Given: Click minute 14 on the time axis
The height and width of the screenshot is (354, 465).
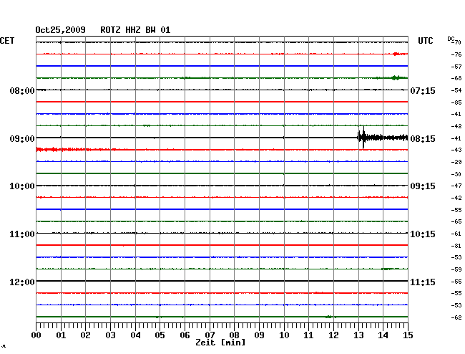Looking at the screenshot, I should (383, 335).
